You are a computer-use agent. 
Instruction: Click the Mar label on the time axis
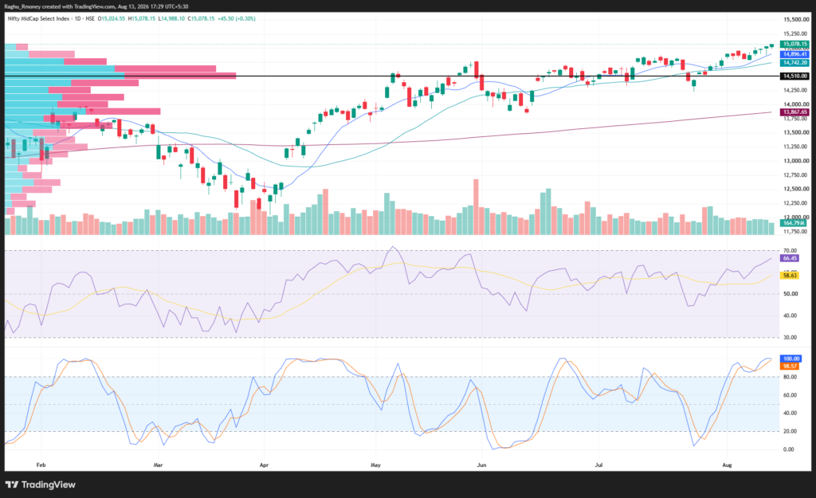(159, 465)
